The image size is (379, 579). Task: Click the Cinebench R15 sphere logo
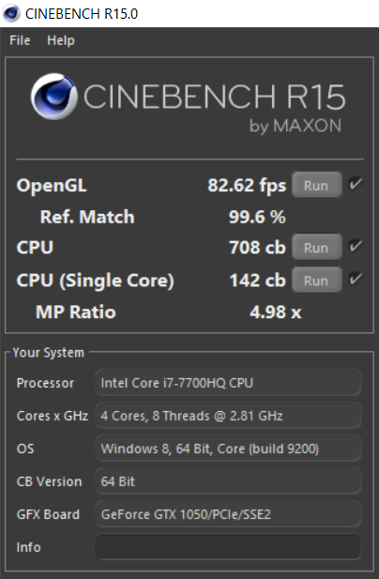pos(53,97)
